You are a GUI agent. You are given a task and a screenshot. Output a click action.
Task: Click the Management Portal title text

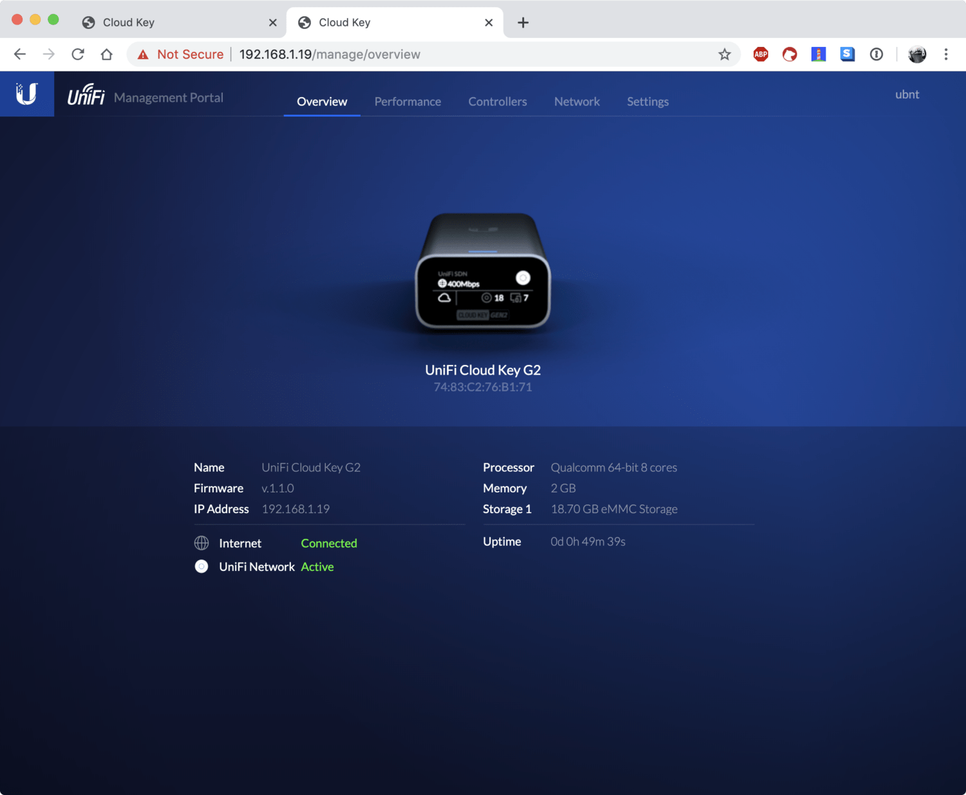pyautogui.click(x=169, y=98)
